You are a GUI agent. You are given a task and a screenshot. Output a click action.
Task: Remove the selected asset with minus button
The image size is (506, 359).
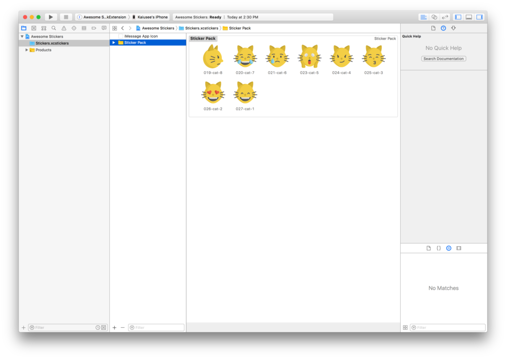point(123,328)
